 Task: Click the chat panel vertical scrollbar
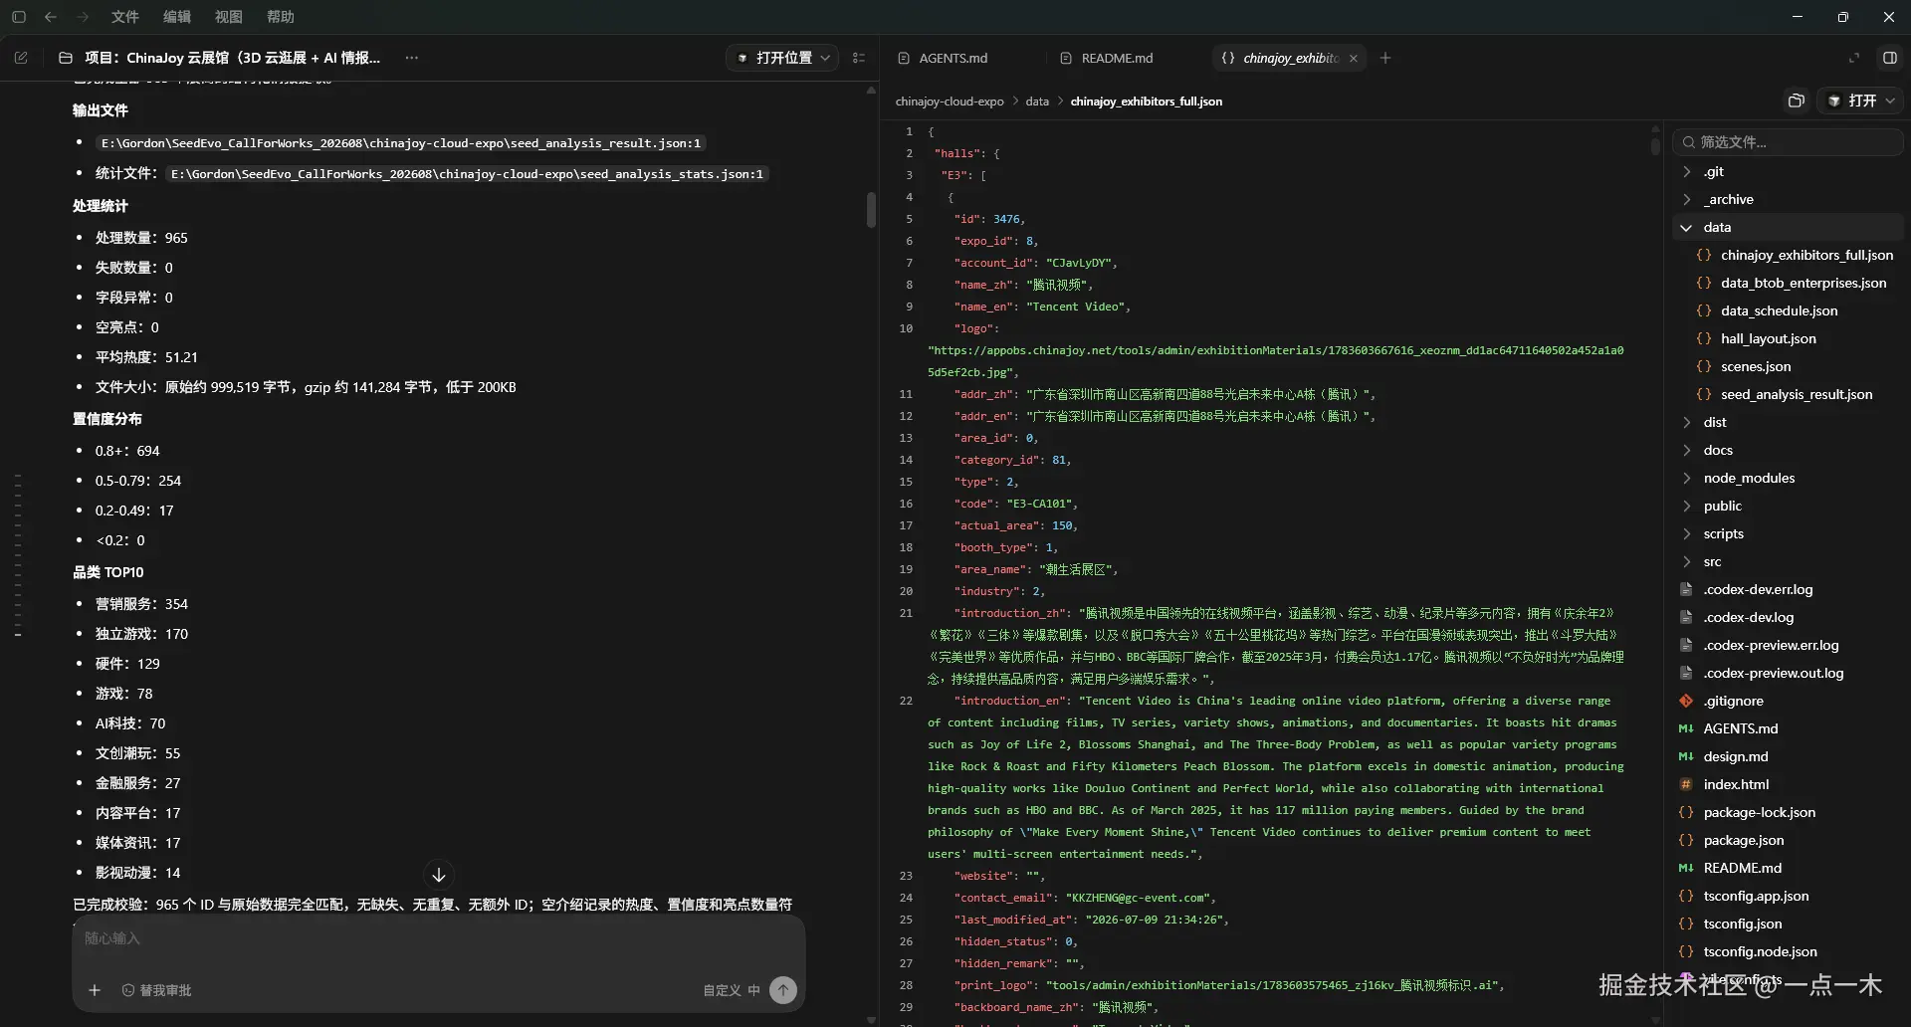(x=871, y=209)
